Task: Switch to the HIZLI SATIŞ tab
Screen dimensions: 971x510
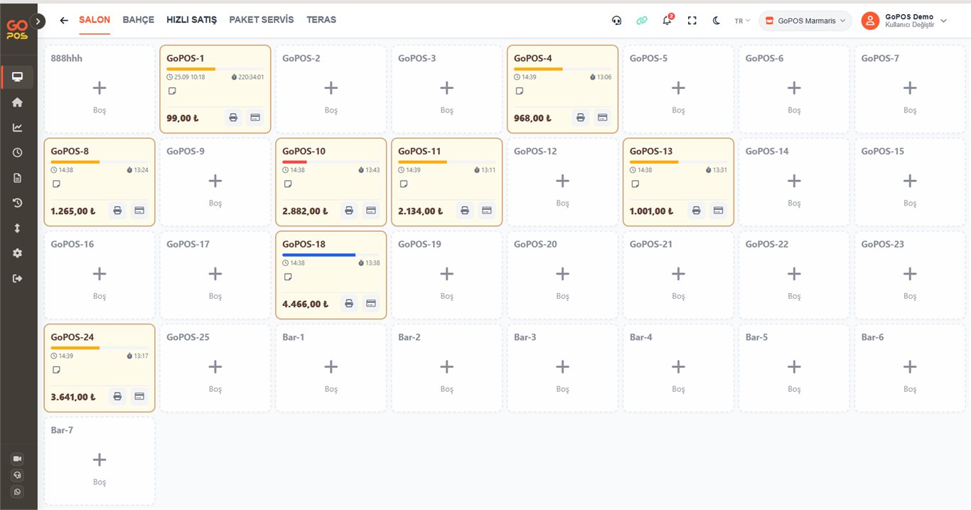Action: point(192,20)
